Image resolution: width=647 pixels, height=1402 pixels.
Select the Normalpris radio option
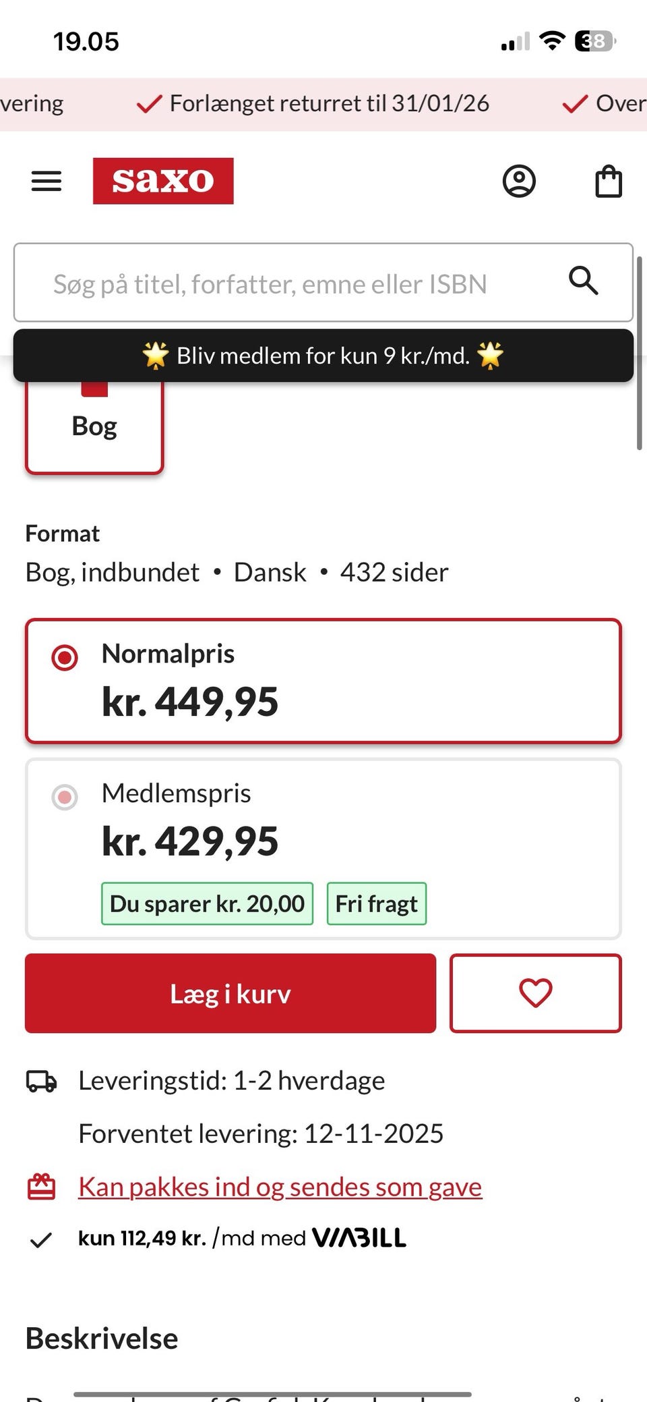pyautogui.click(x=65, y=657)
